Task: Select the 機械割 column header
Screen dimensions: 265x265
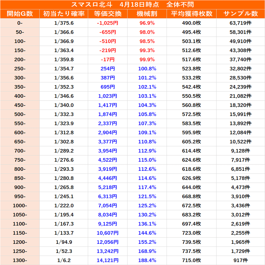Action: 147,14
